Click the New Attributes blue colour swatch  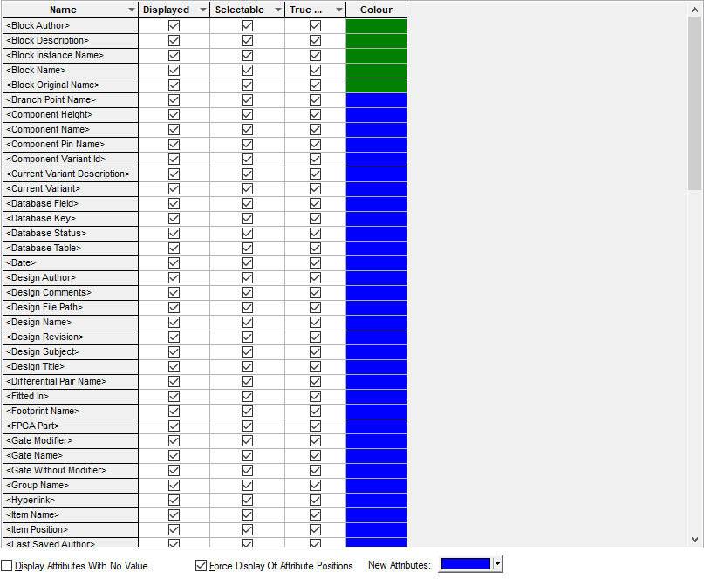point(466,565)
